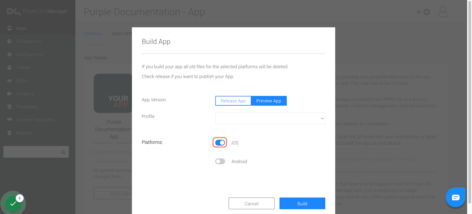Switch to the Overview tab
The image size is (472, 214).
[x=93, y=33]
